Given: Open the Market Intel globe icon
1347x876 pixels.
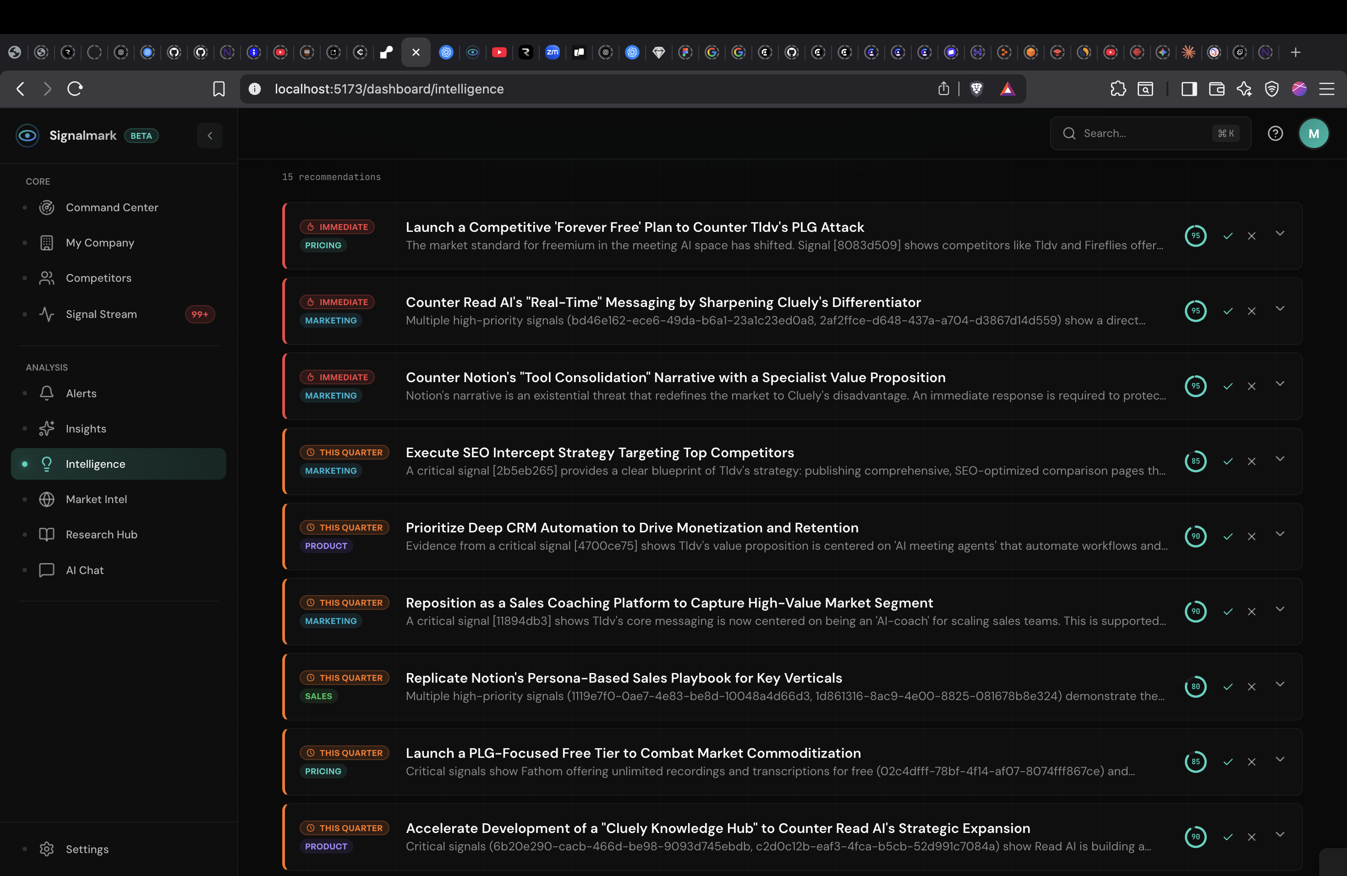Looking at the screenshot, I should (x=46, y=499).
